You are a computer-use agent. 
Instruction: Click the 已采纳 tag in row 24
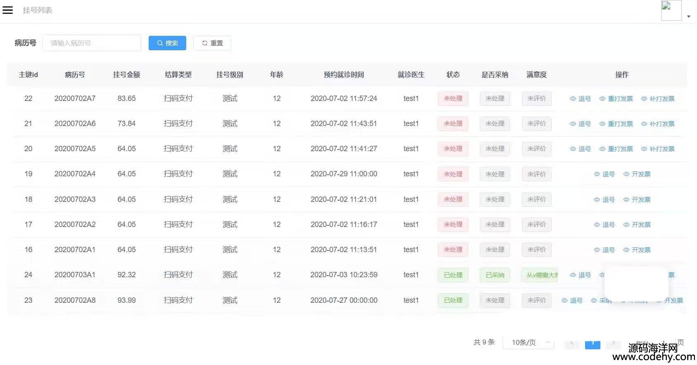pos(495,275)
